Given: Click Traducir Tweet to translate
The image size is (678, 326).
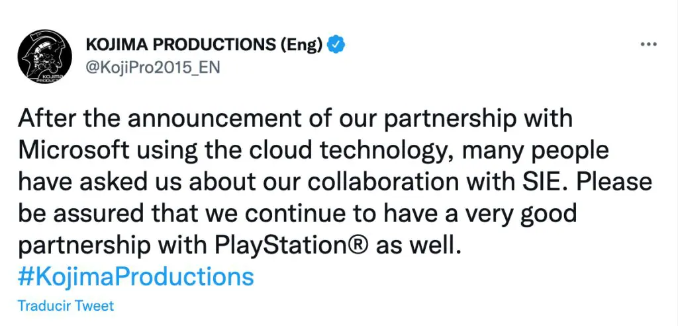Looking at the screenshot, I should click(66, 306).
